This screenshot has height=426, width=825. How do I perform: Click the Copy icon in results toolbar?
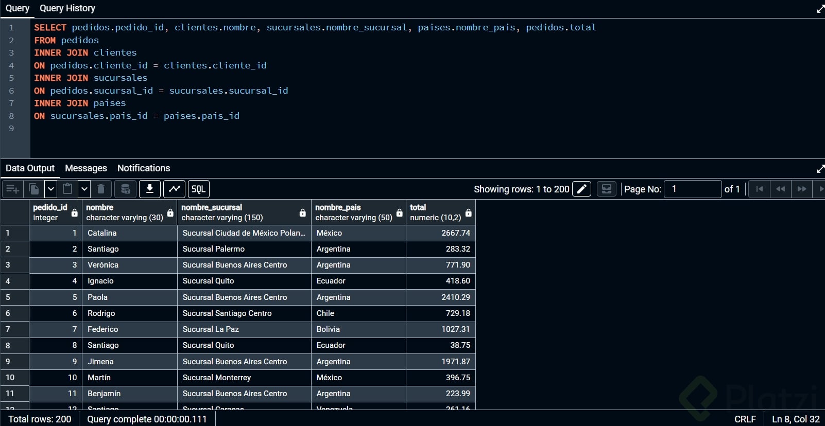coord(34,189)
